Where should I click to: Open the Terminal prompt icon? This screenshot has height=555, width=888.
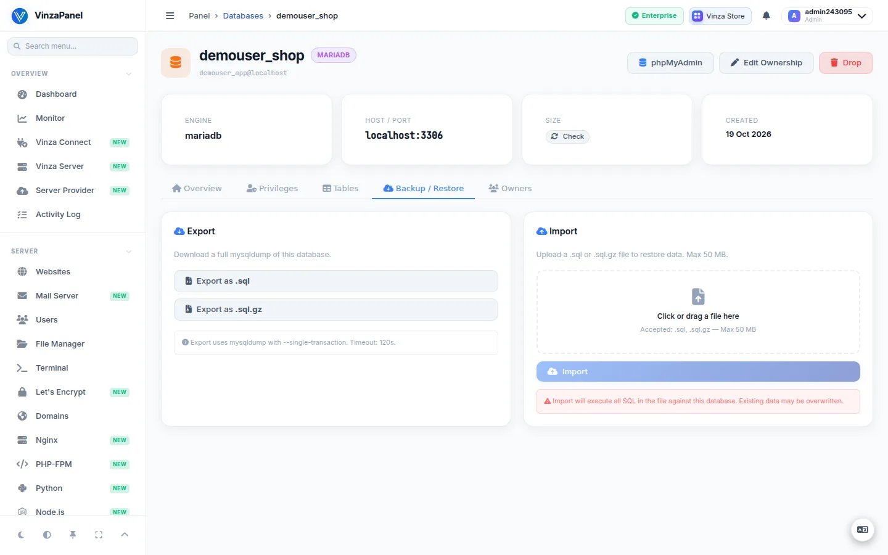[22, 368]
